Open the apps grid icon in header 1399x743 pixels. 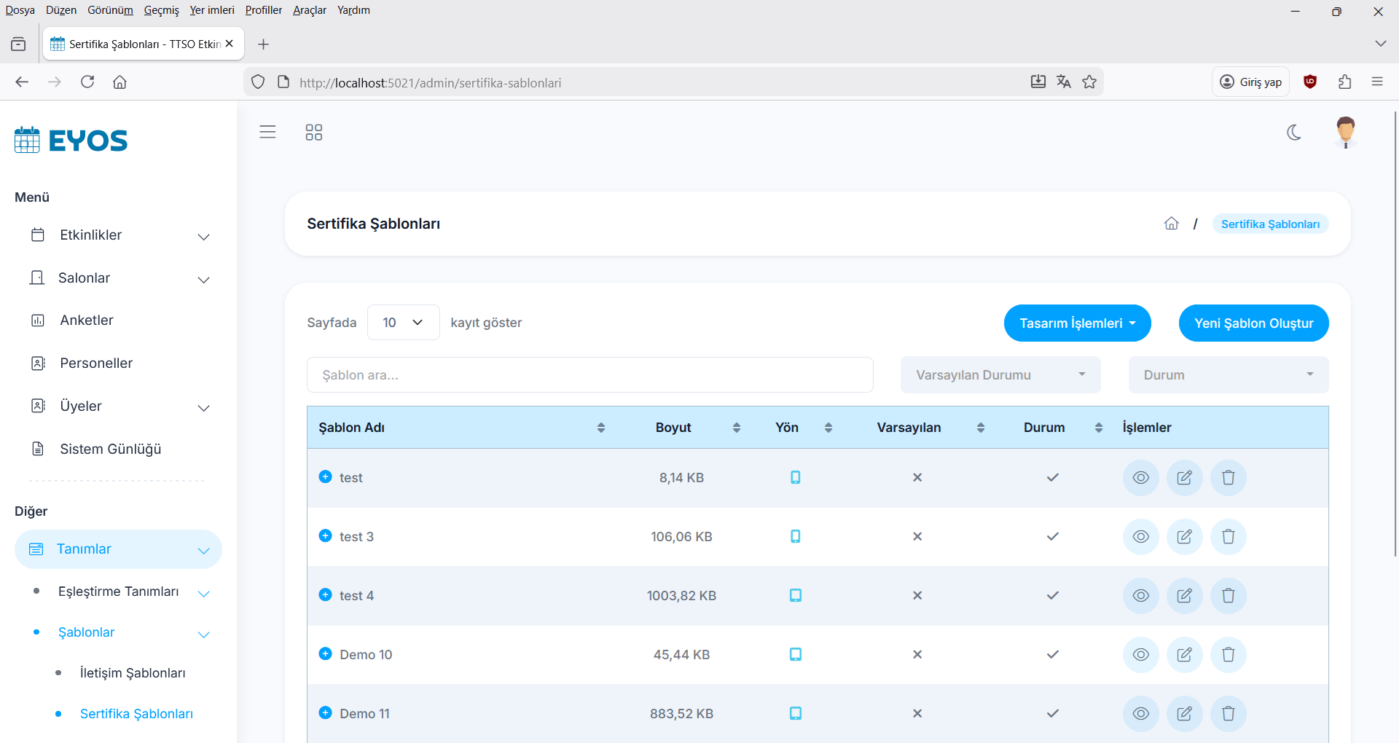tap(313, 132)
